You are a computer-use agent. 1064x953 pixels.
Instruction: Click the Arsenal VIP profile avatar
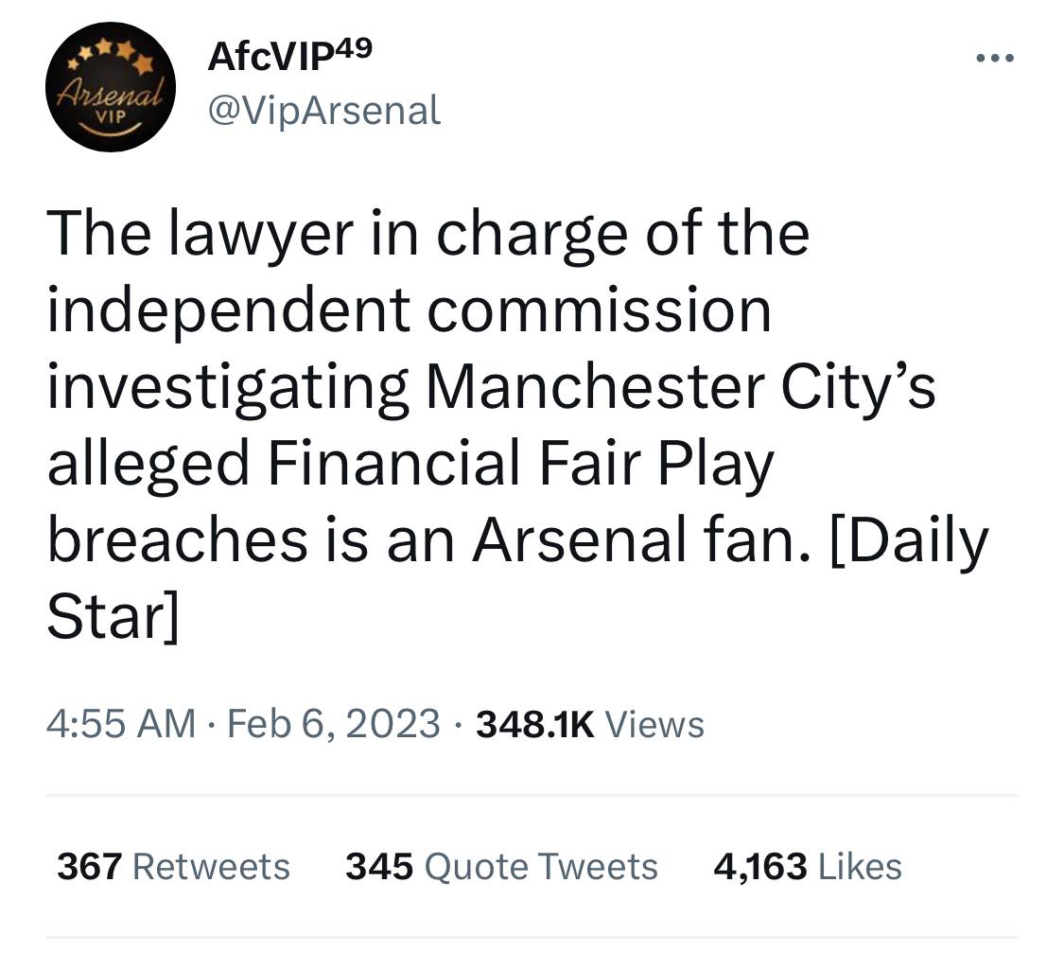pos(110,87)
